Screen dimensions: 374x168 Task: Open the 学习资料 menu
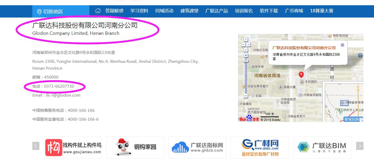click(139, 11)
